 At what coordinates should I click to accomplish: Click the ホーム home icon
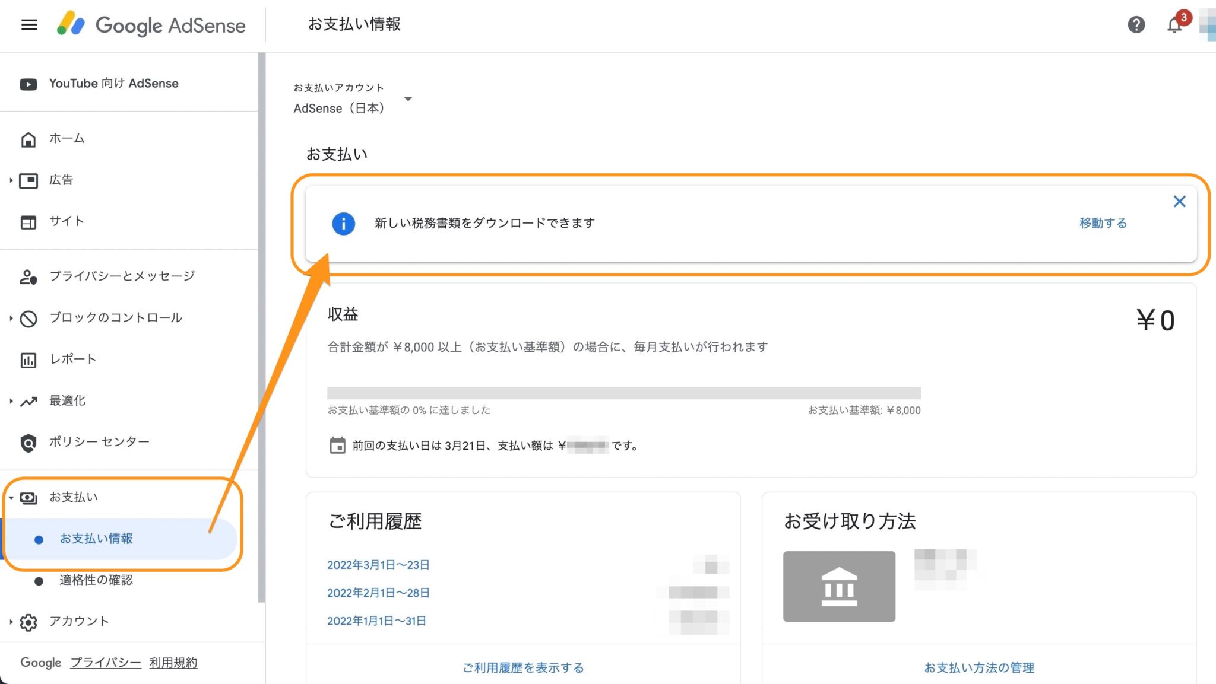click(28, 138)
